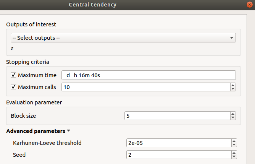
Task: Collapse the Advanced parameters section
Action: tap(68, 131)
